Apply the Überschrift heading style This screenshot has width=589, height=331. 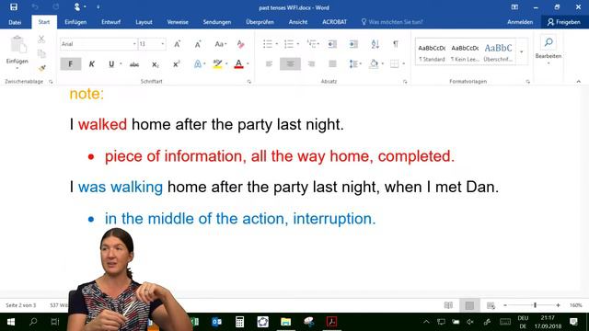pyautogui.click(x=498, y=52)
